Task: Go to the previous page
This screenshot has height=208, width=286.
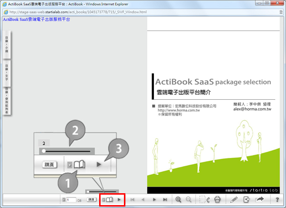Action: (x=143, y=199)
